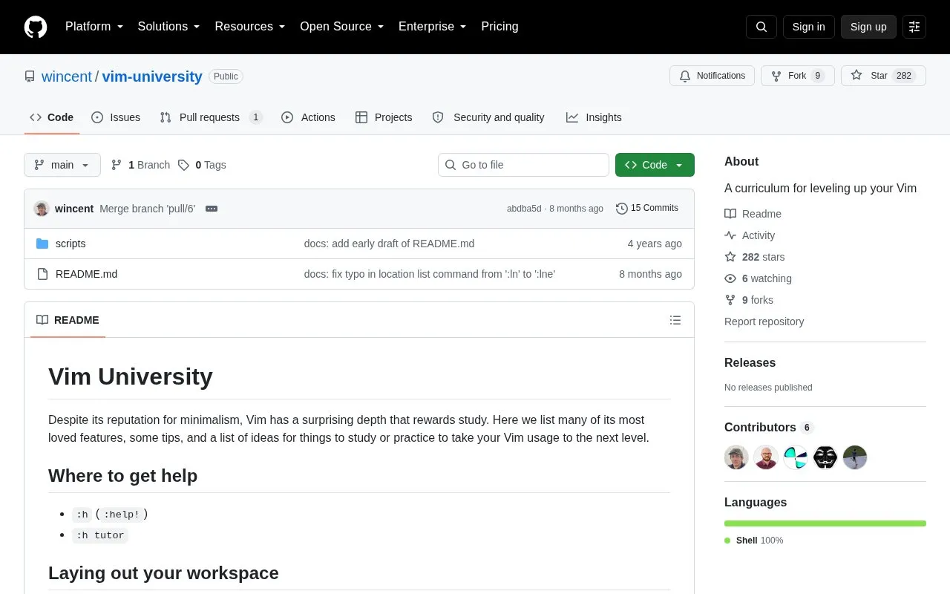Open the 0 Tags link

click(x=202, y=165)
